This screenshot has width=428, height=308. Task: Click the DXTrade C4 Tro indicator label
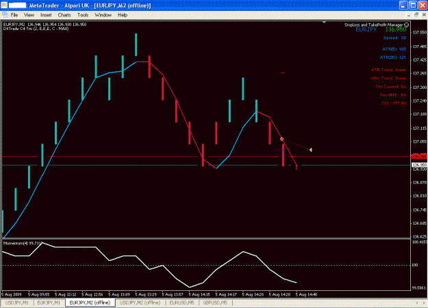(36, 29)
